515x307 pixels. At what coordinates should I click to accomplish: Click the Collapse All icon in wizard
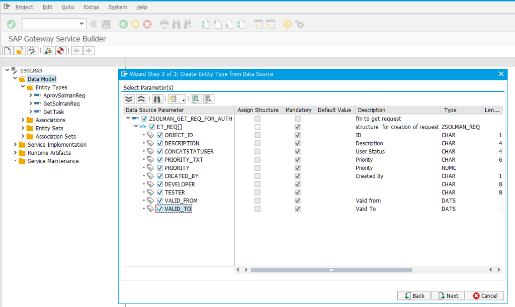(x=141, y=98)
